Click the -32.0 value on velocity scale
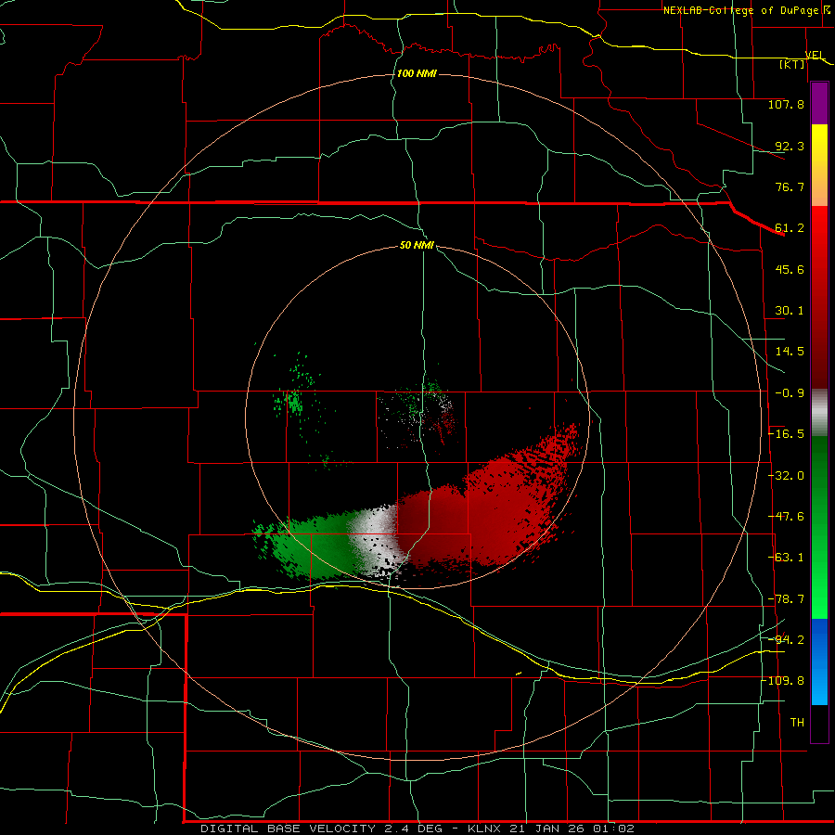The width and height of the screenshot is (835, 835). [786, 476]
